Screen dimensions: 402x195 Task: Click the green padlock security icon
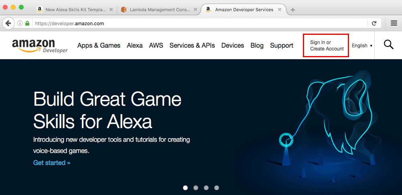point(27,23)
